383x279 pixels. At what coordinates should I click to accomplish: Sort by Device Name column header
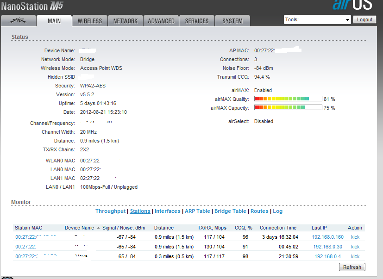[x=79, y=228]
